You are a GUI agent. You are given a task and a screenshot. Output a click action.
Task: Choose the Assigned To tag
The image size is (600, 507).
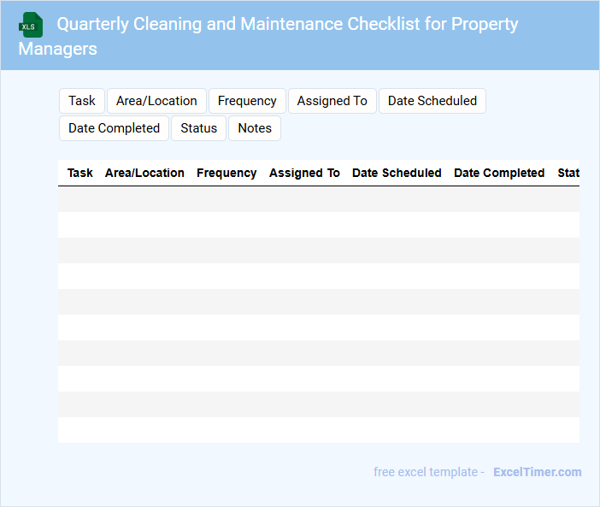click(332, 101)
